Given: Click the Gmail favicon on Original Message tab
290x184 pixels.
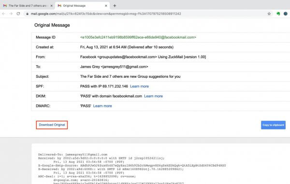Looking at the screenshot, I should click(x=59, y=6).
